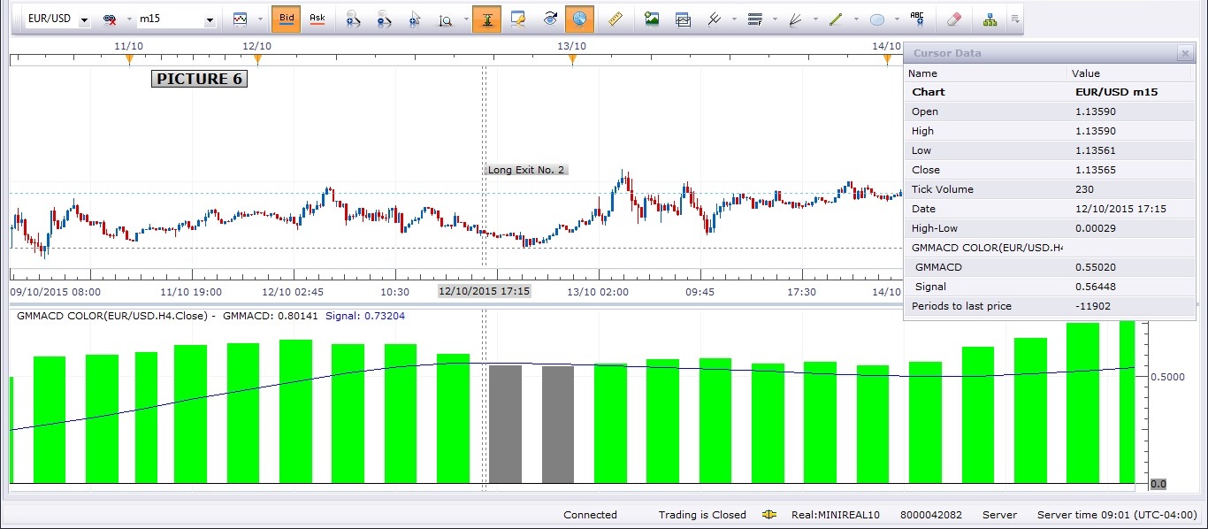Click the Fibonacci levels tool icon
This screenshot has height=529, width=1208.
point(755,19)
